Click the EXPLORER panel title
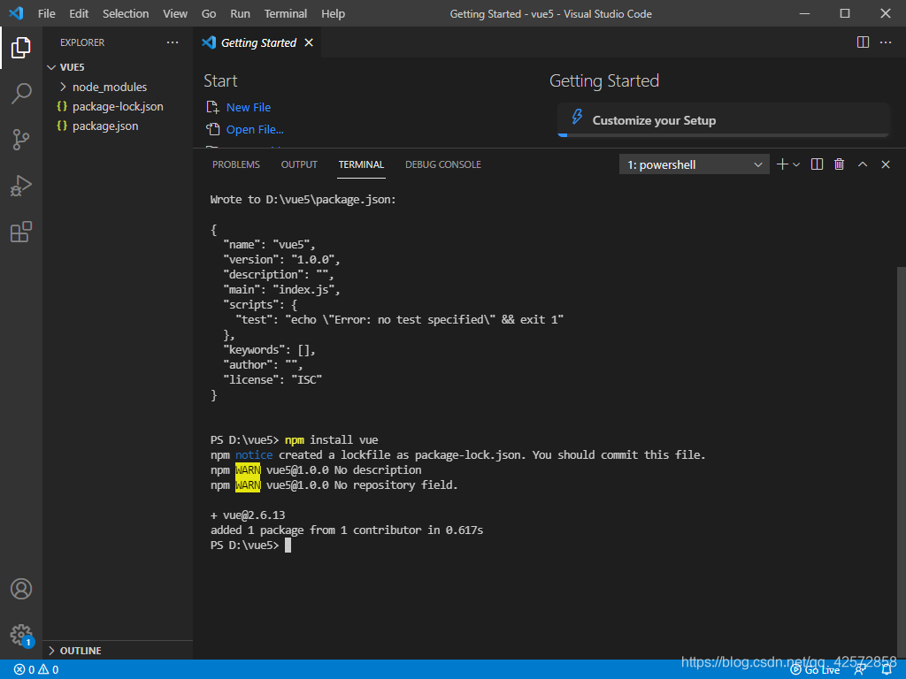 coord(82,42)
